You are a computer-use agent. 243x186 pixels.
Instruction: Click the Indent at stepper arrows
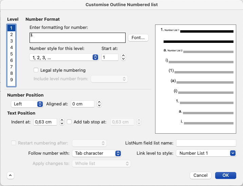tap(62, 122)
